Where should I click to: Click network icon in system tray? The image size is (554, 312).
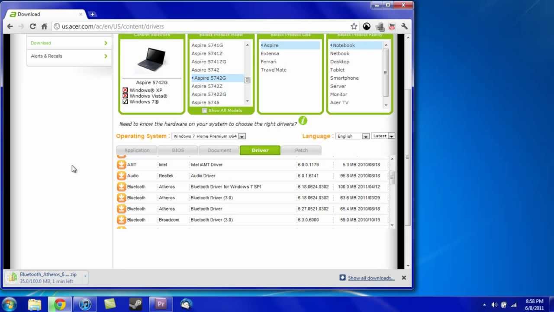(514, 305)
